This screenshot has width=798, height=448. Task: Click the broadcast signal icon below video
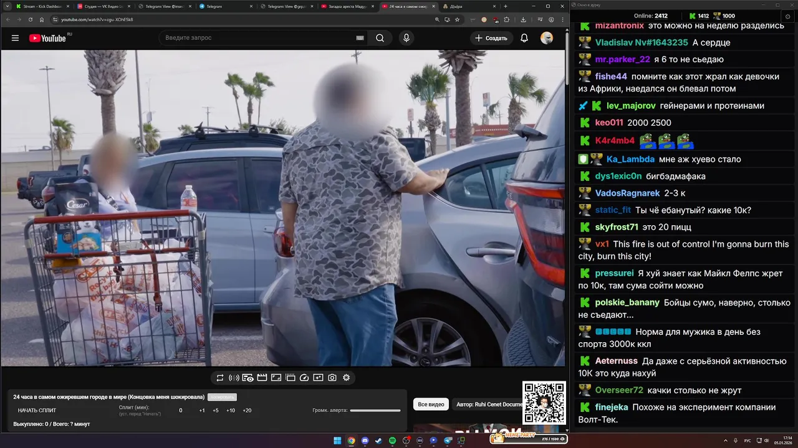(234, 378)
